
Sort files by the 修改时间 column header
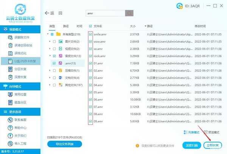click(x=200, y=26)
